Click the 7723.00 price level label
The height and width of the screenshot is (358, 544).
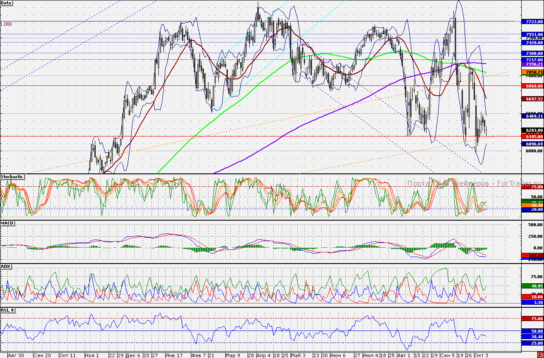(532, 21)
